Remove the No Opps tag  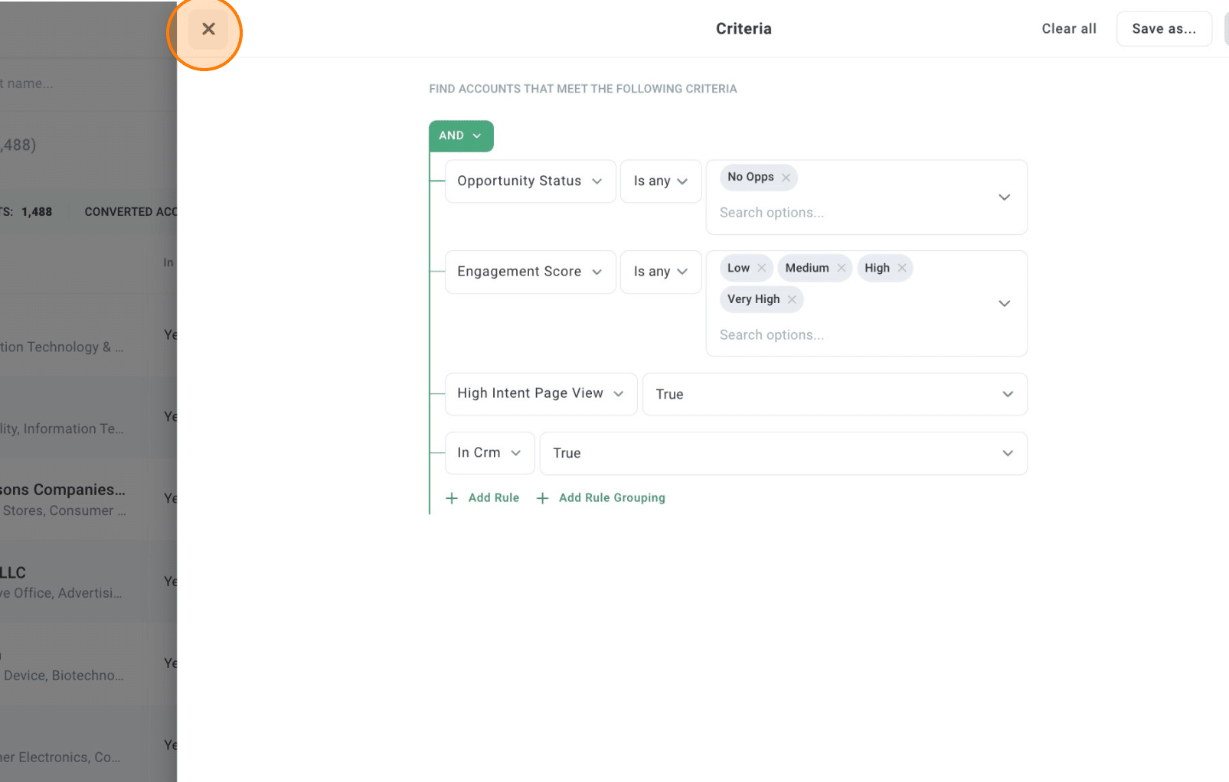click(786, 178)
